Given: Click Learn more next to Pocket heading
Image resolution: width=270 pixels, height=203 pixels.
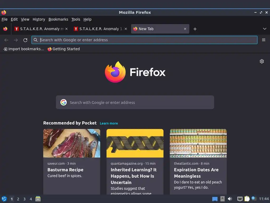Looking at the screenshot, I should [109, 123].
